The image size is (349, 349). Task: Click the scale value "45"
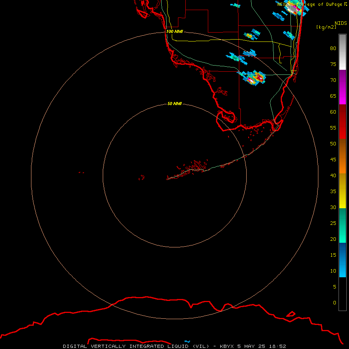[333, 160]
